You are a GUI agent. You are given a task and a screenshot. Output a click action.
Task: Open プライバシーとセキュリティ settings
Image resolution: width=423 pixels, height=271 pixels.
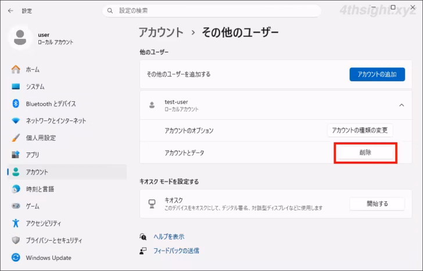(x=54, y=240)
